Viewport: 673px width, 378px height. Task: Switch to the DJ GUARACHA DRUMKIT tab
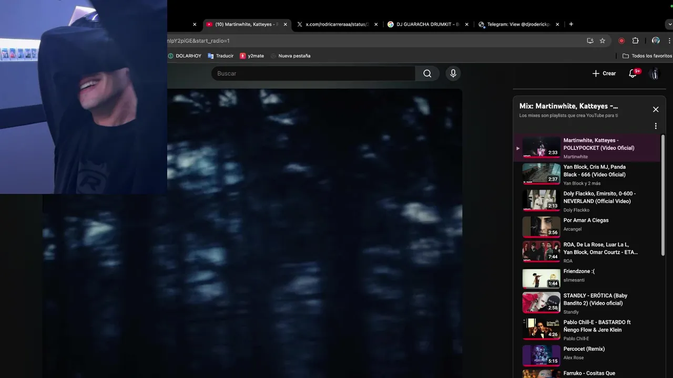click(x=427, y=24)
